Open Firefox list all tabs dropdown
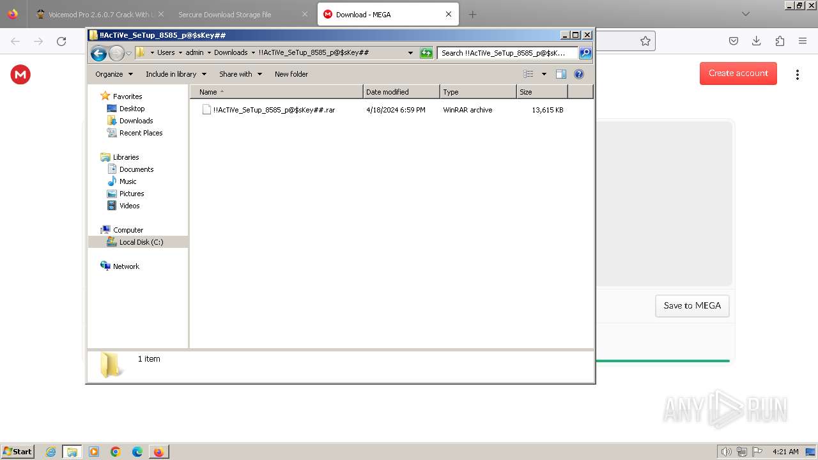Viewport: 818px width, 460px height. [x=745, y=14]
